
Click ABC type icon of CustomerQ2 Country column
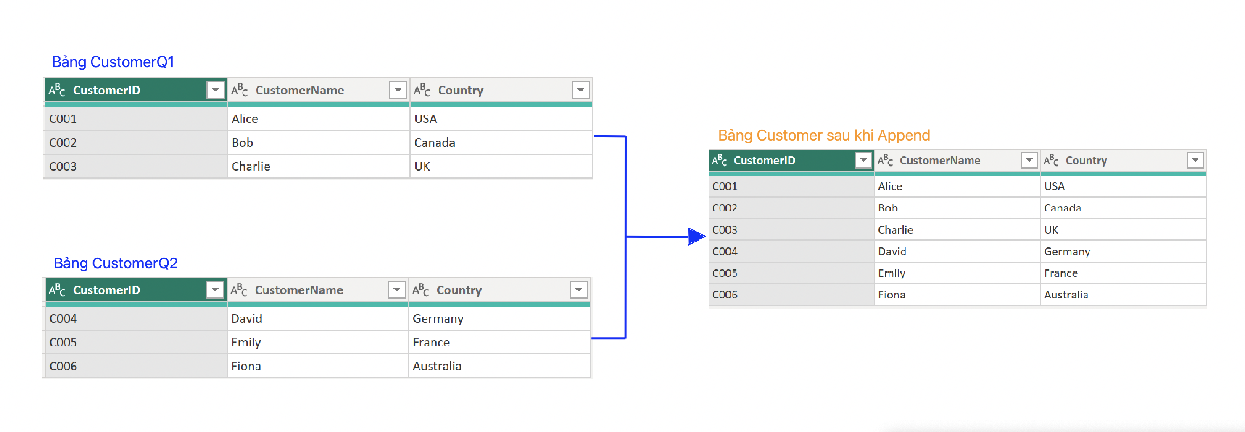pos(420,290)
